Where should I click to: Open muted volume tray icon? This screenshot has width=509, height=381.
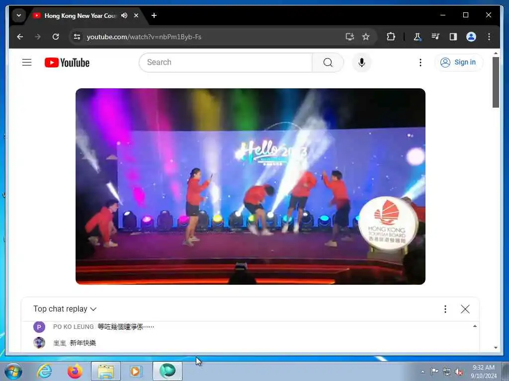coord(459,372)
